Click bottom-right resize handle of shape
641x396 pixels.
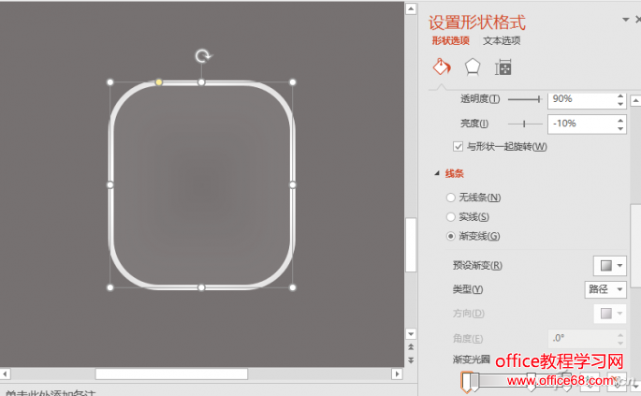(293, 287)
